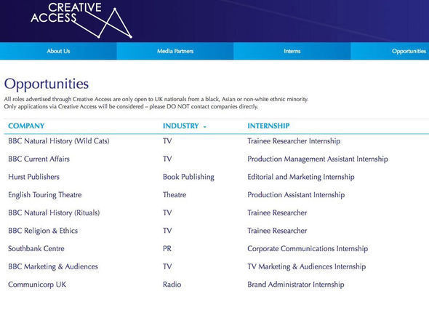Open BBC Natural History (Rituals) listing
Viewport: 429px width, 313px height.
(x=54, y=213)
